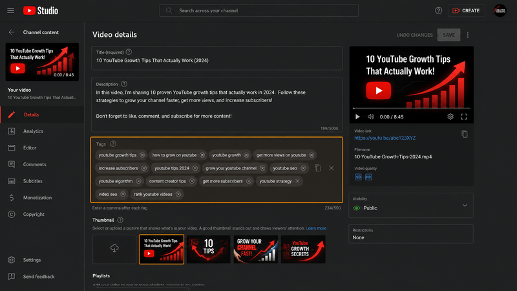Click the SD video quality badge

(x=358, y=177)
